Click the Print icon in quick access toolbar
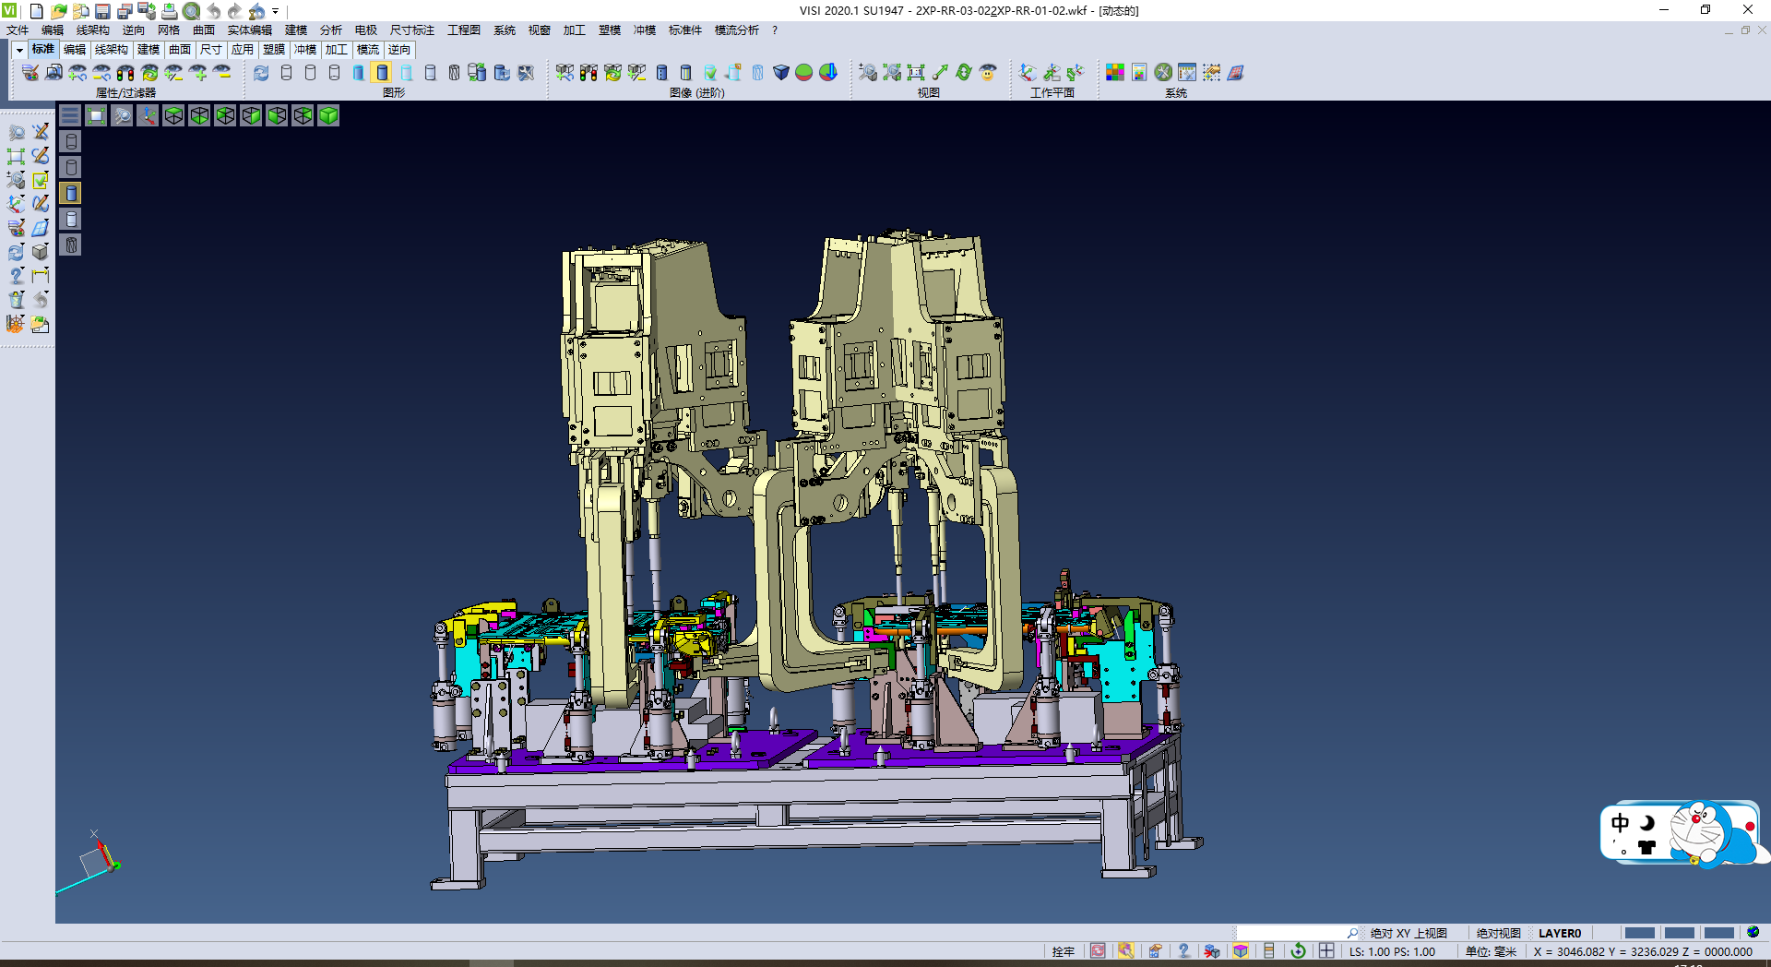This screenshot has width=1771, height=967. [x=169, y=11]
